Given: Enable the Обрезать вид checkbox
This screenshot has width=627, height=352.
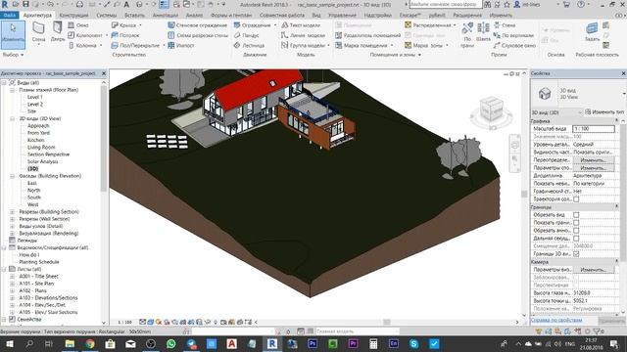Looking at the screenshot, I should point(576,215).
